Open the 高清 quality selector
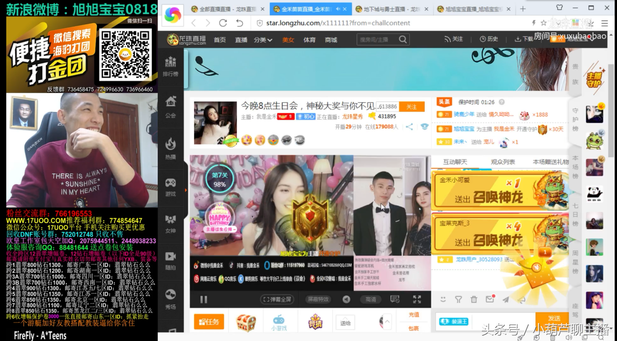This screenshot has width=617, height=341. coord(371,300)
